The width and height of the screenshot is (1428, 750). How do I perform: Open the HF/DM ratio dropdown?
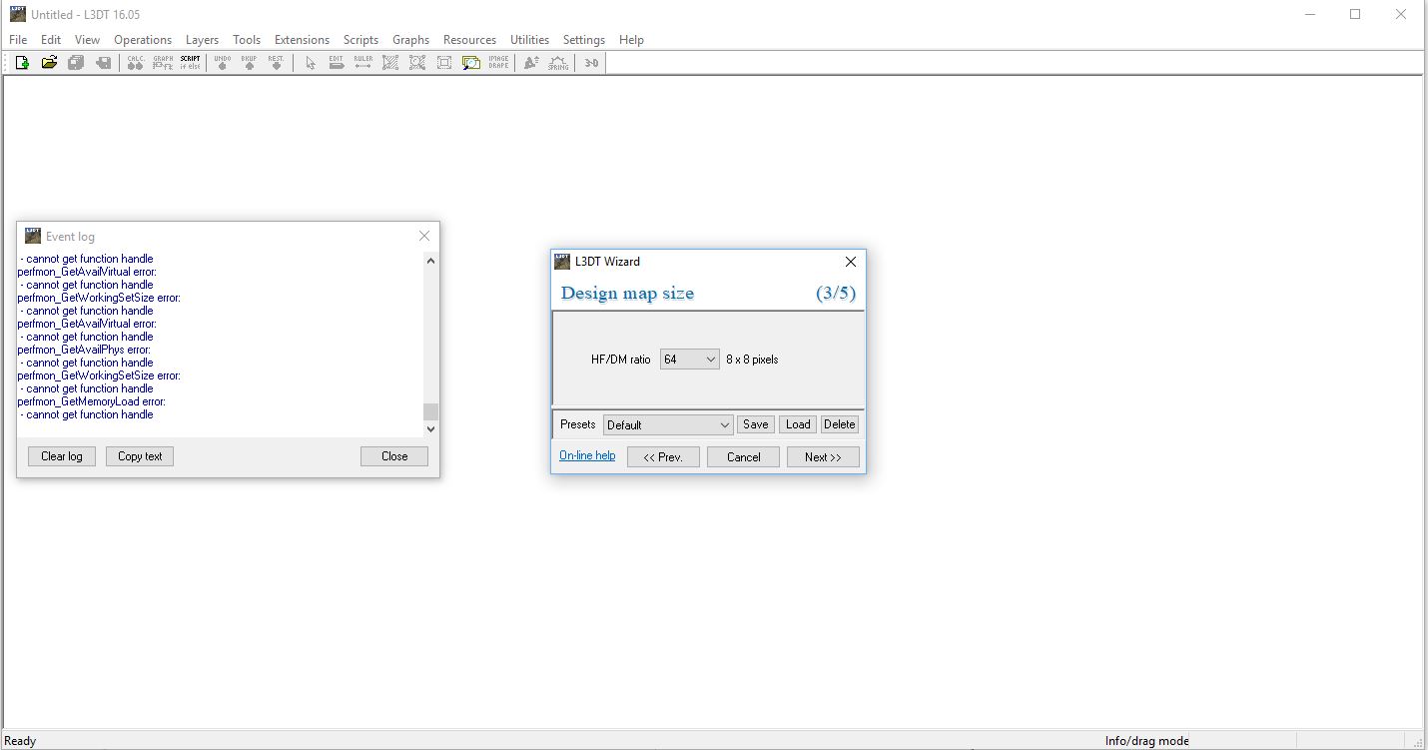690,359
